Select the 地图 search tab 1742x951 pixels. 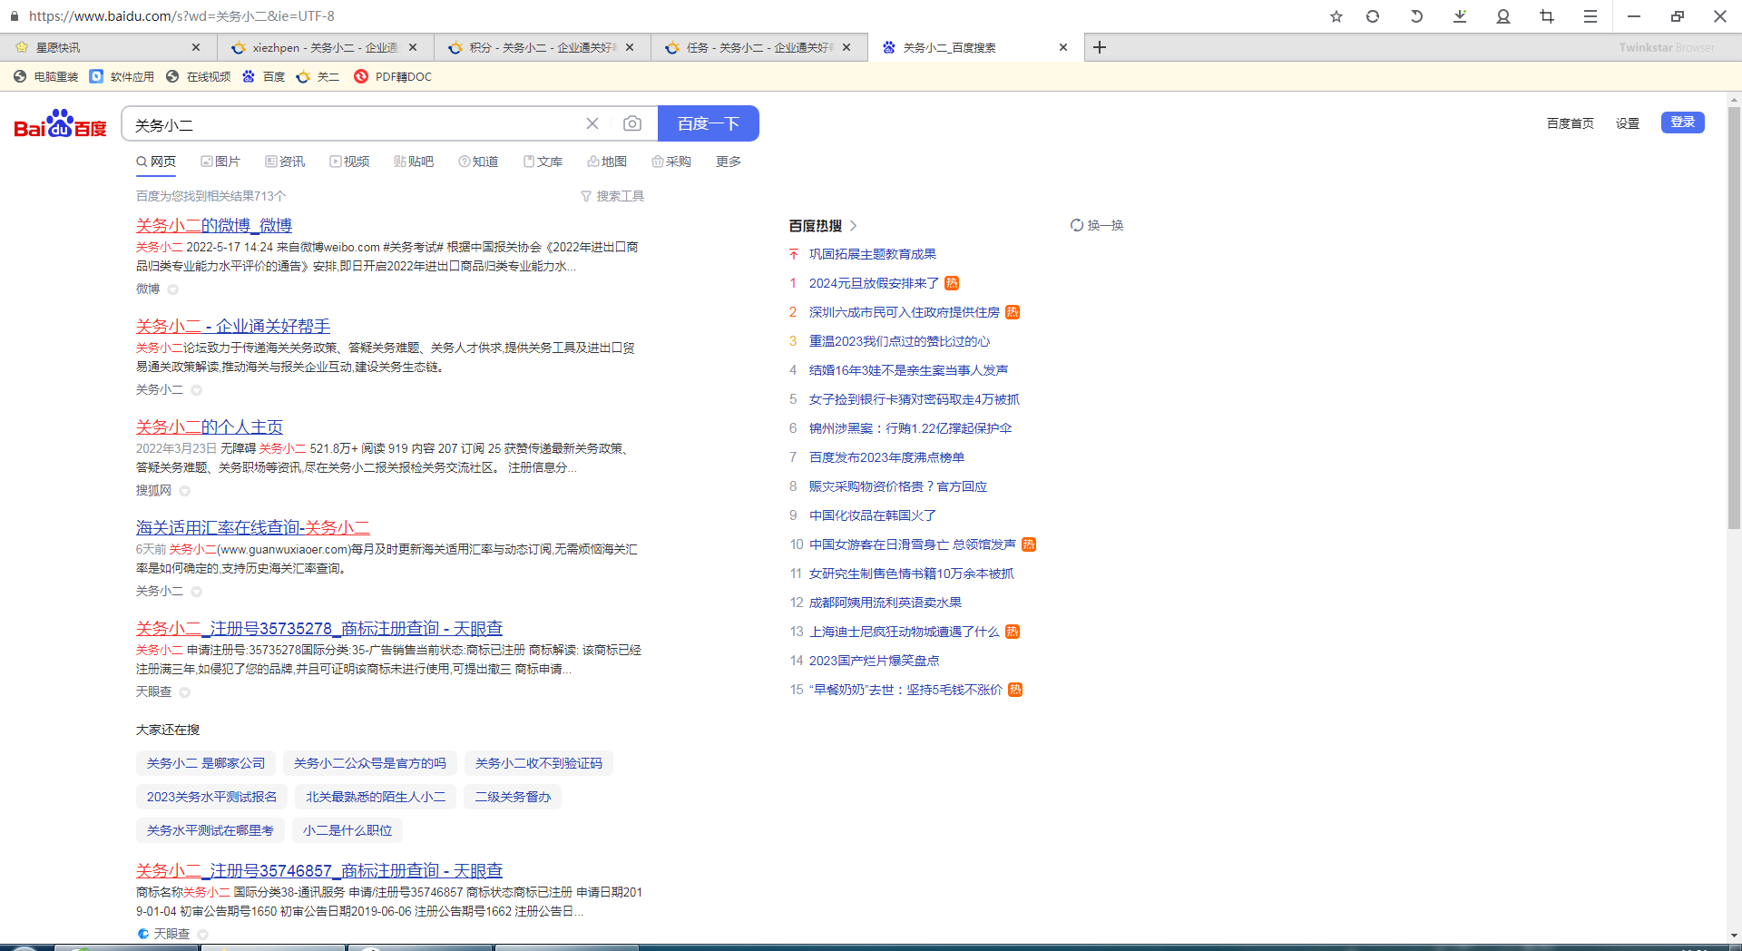(x=607, y=162)
